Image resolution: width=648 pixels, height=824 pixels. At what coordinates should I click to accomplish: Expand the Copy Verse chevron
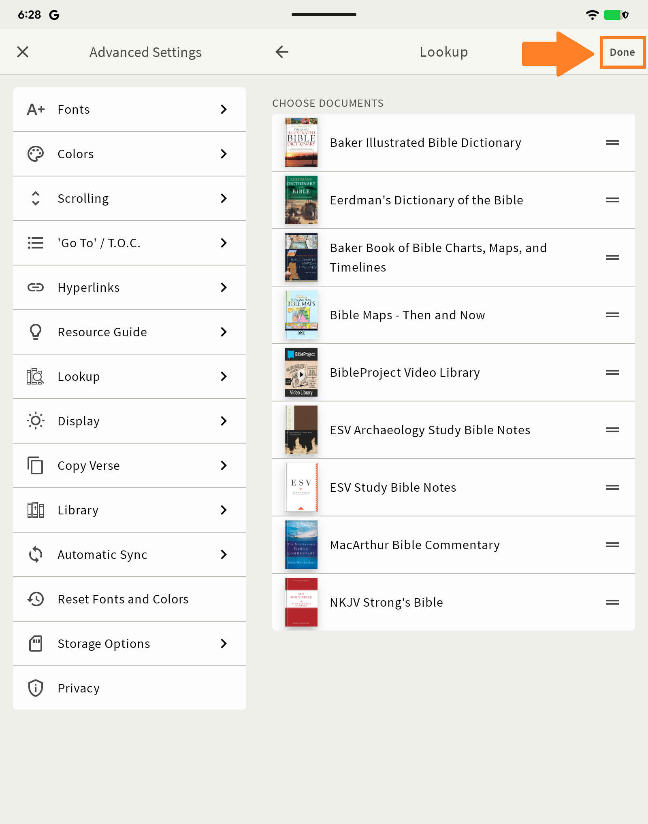click(x=224, y=465)
